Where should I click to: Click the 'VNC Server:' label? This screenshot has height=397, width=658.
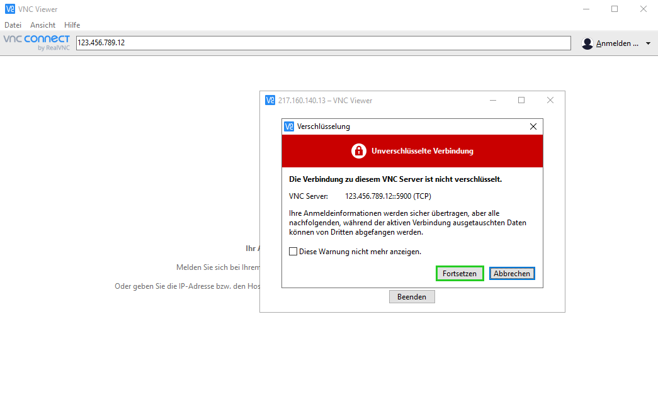point(309,196)
